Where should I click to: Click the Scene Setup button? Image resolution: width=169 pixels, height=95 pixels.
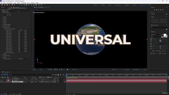(x=9, y=15)
